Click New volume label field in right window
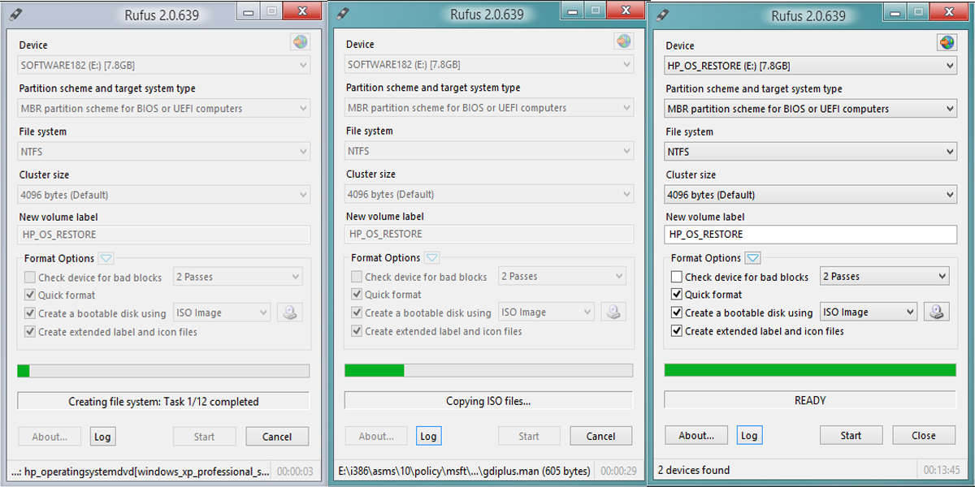975x487 pixels. pyautogui.click(x=810, y=234)
